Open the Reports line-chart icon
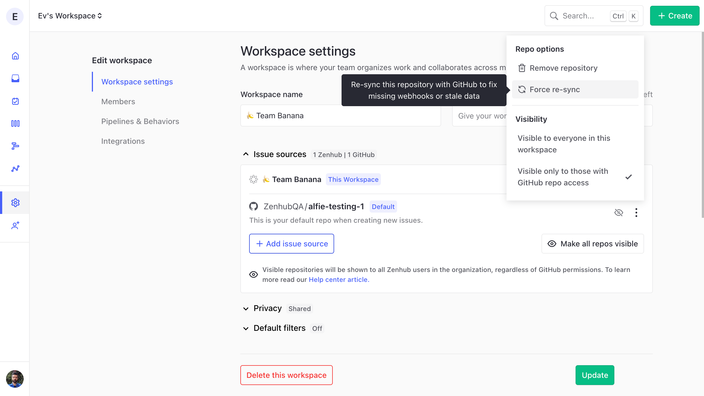Screen dimensions: 704x396 coord(15,169)
